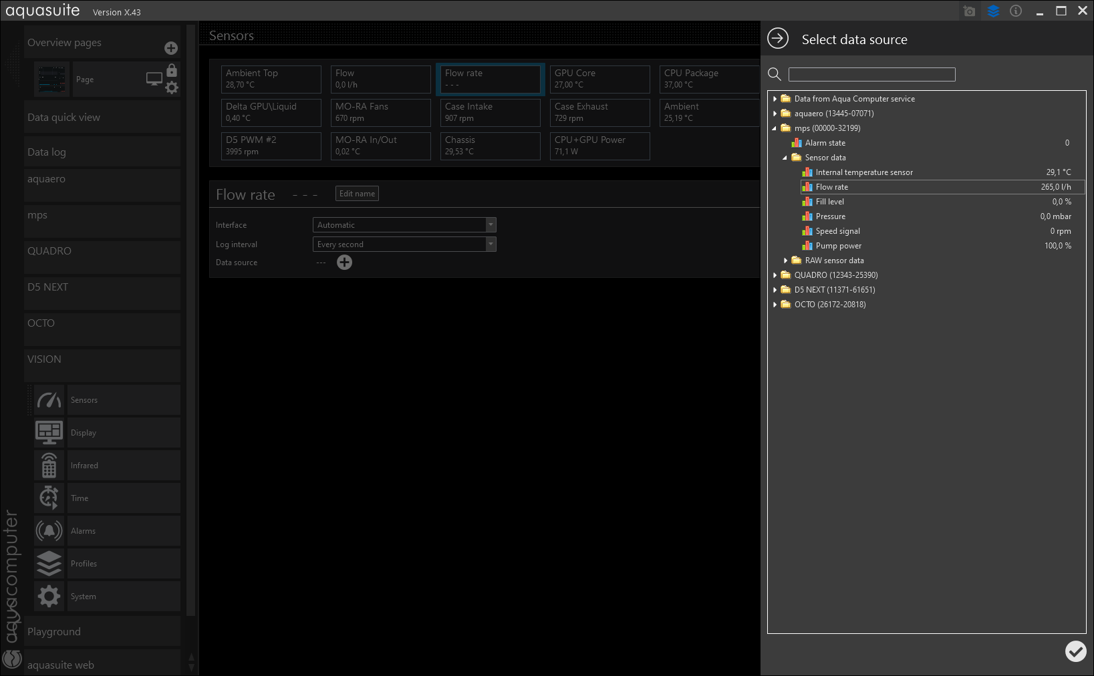This screenshot has height=676, width=1094.
Task: Click the Page desktop monitor icon
Action: [154, 79]
